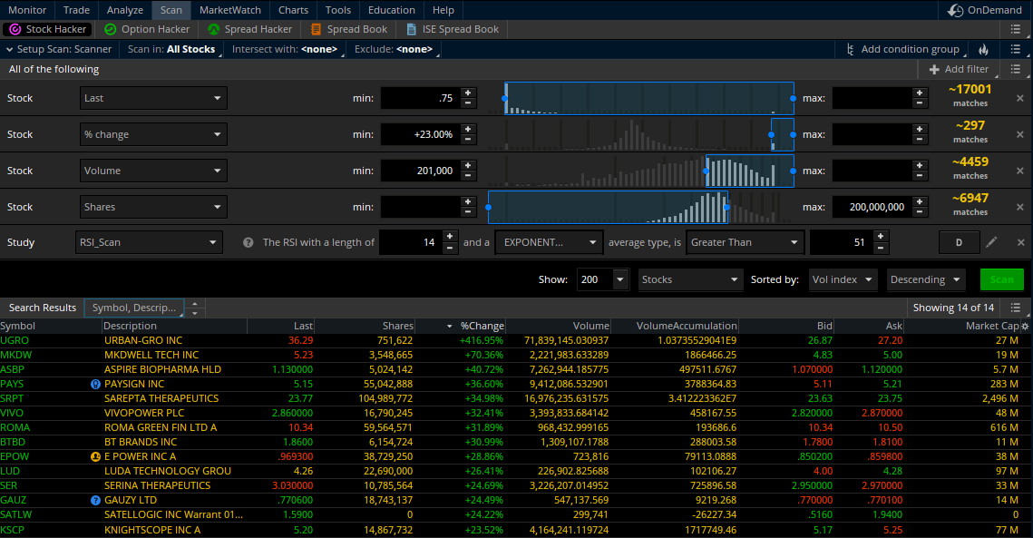The height and width of the screenshot is (538, 1033).
Task: Click the orange warning icon beside E POWER INC
Action: tap(95, 456)
